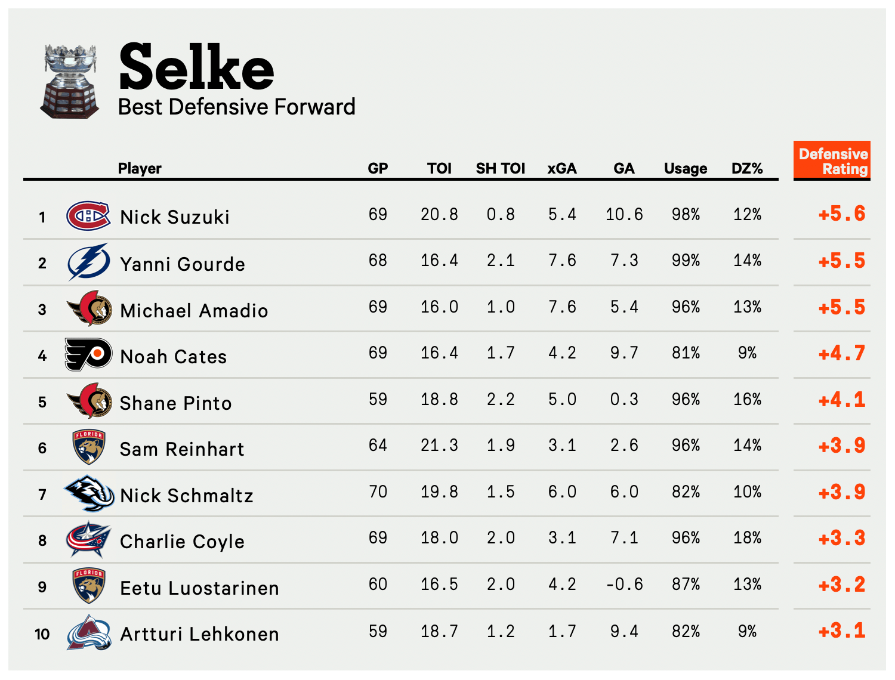Click Senators logo beside Shane Pinto

(89, 401)
